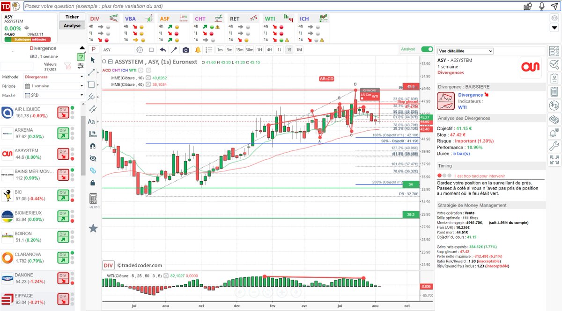
Task: Toggle the empty square checkbox in chart toolbar
Action: [x=151, y=50]
